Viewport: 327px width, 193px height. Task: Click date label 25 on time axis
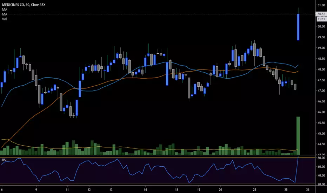pos(286,189)
